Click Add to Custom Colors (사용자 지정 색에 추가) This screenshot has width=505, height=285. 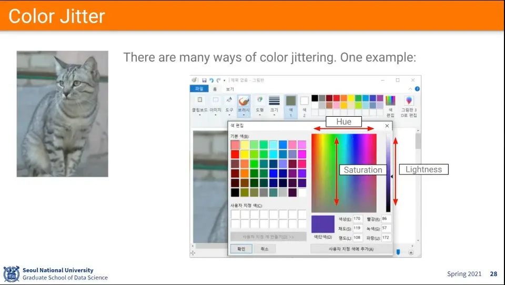[x=351, y=249]
